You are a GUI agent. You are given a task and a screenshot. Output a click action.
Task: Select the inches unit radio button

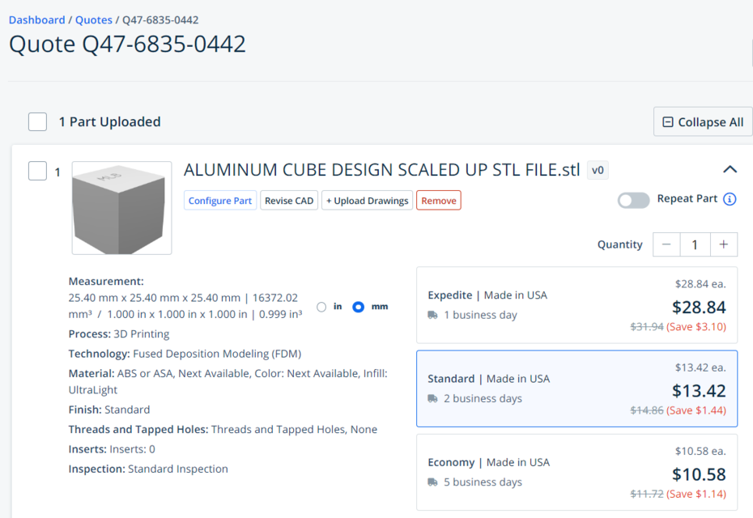[321, 307]
